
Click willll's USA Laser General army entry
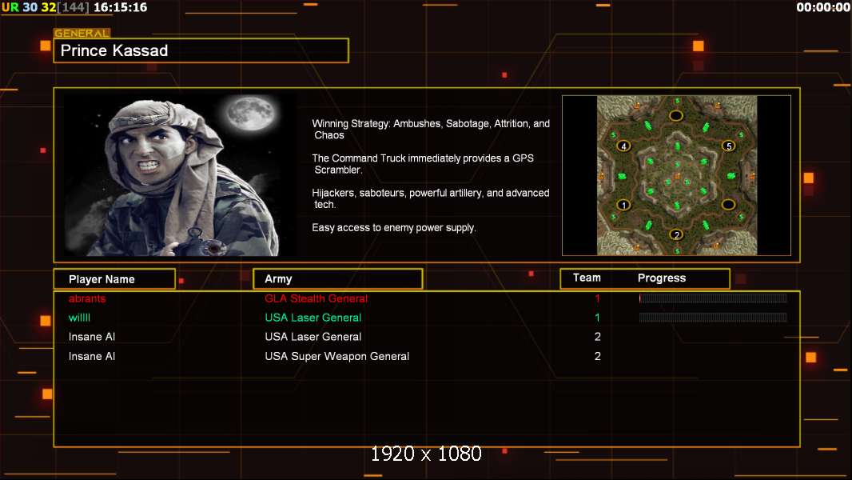[x=313, y=318]
